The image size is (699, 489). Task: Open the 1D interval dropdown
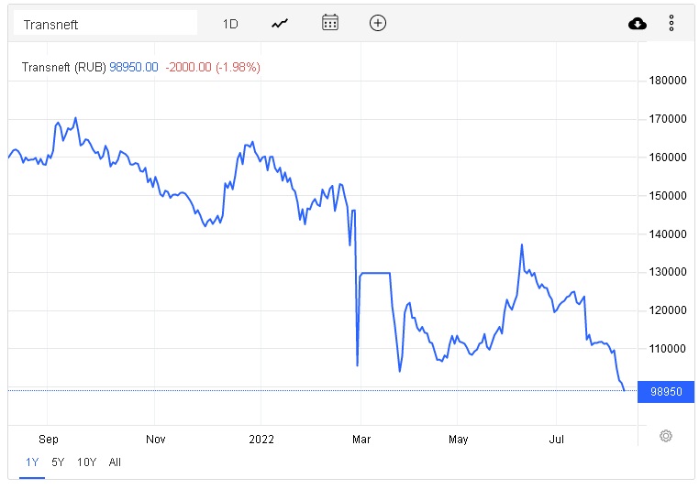pos(230,24)
